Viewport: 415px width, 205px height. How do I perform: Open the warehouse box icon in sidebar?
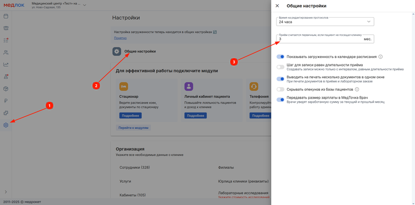[6, 89]
